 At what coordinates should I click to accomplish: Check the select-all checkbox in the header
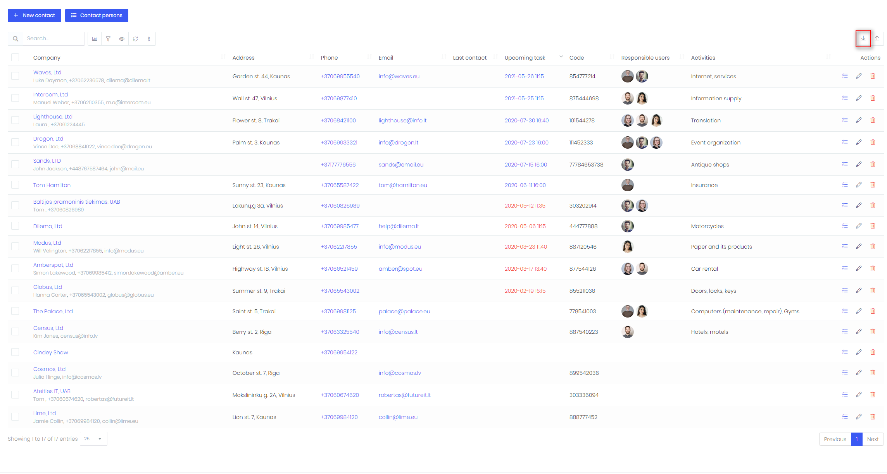coord(15,57)
